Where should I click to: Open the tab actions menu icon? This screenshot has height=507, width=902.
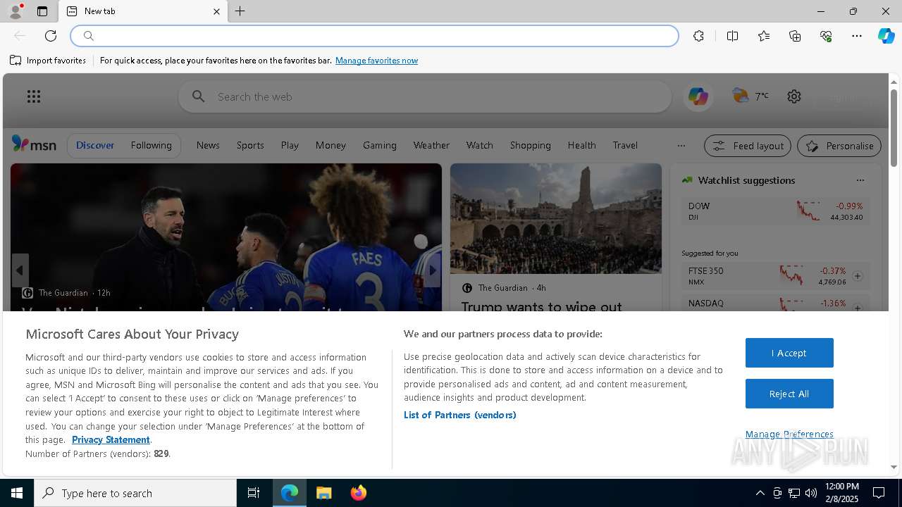pyautogui.click(x=42, y=11)
